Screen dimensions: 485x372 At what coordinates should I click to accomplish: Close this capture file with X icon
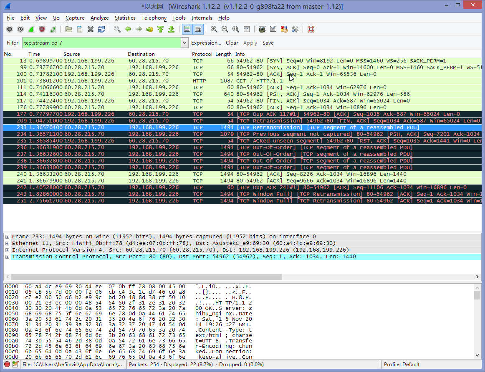90,29
